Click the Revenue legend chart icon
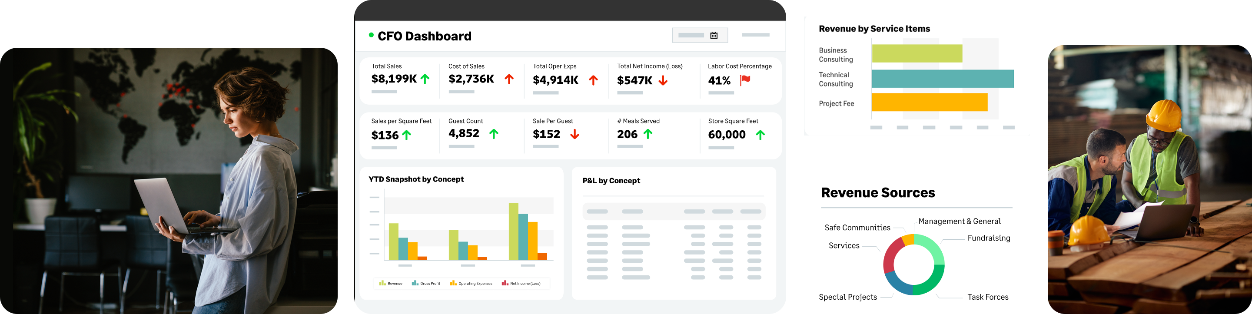 (382, 283)
